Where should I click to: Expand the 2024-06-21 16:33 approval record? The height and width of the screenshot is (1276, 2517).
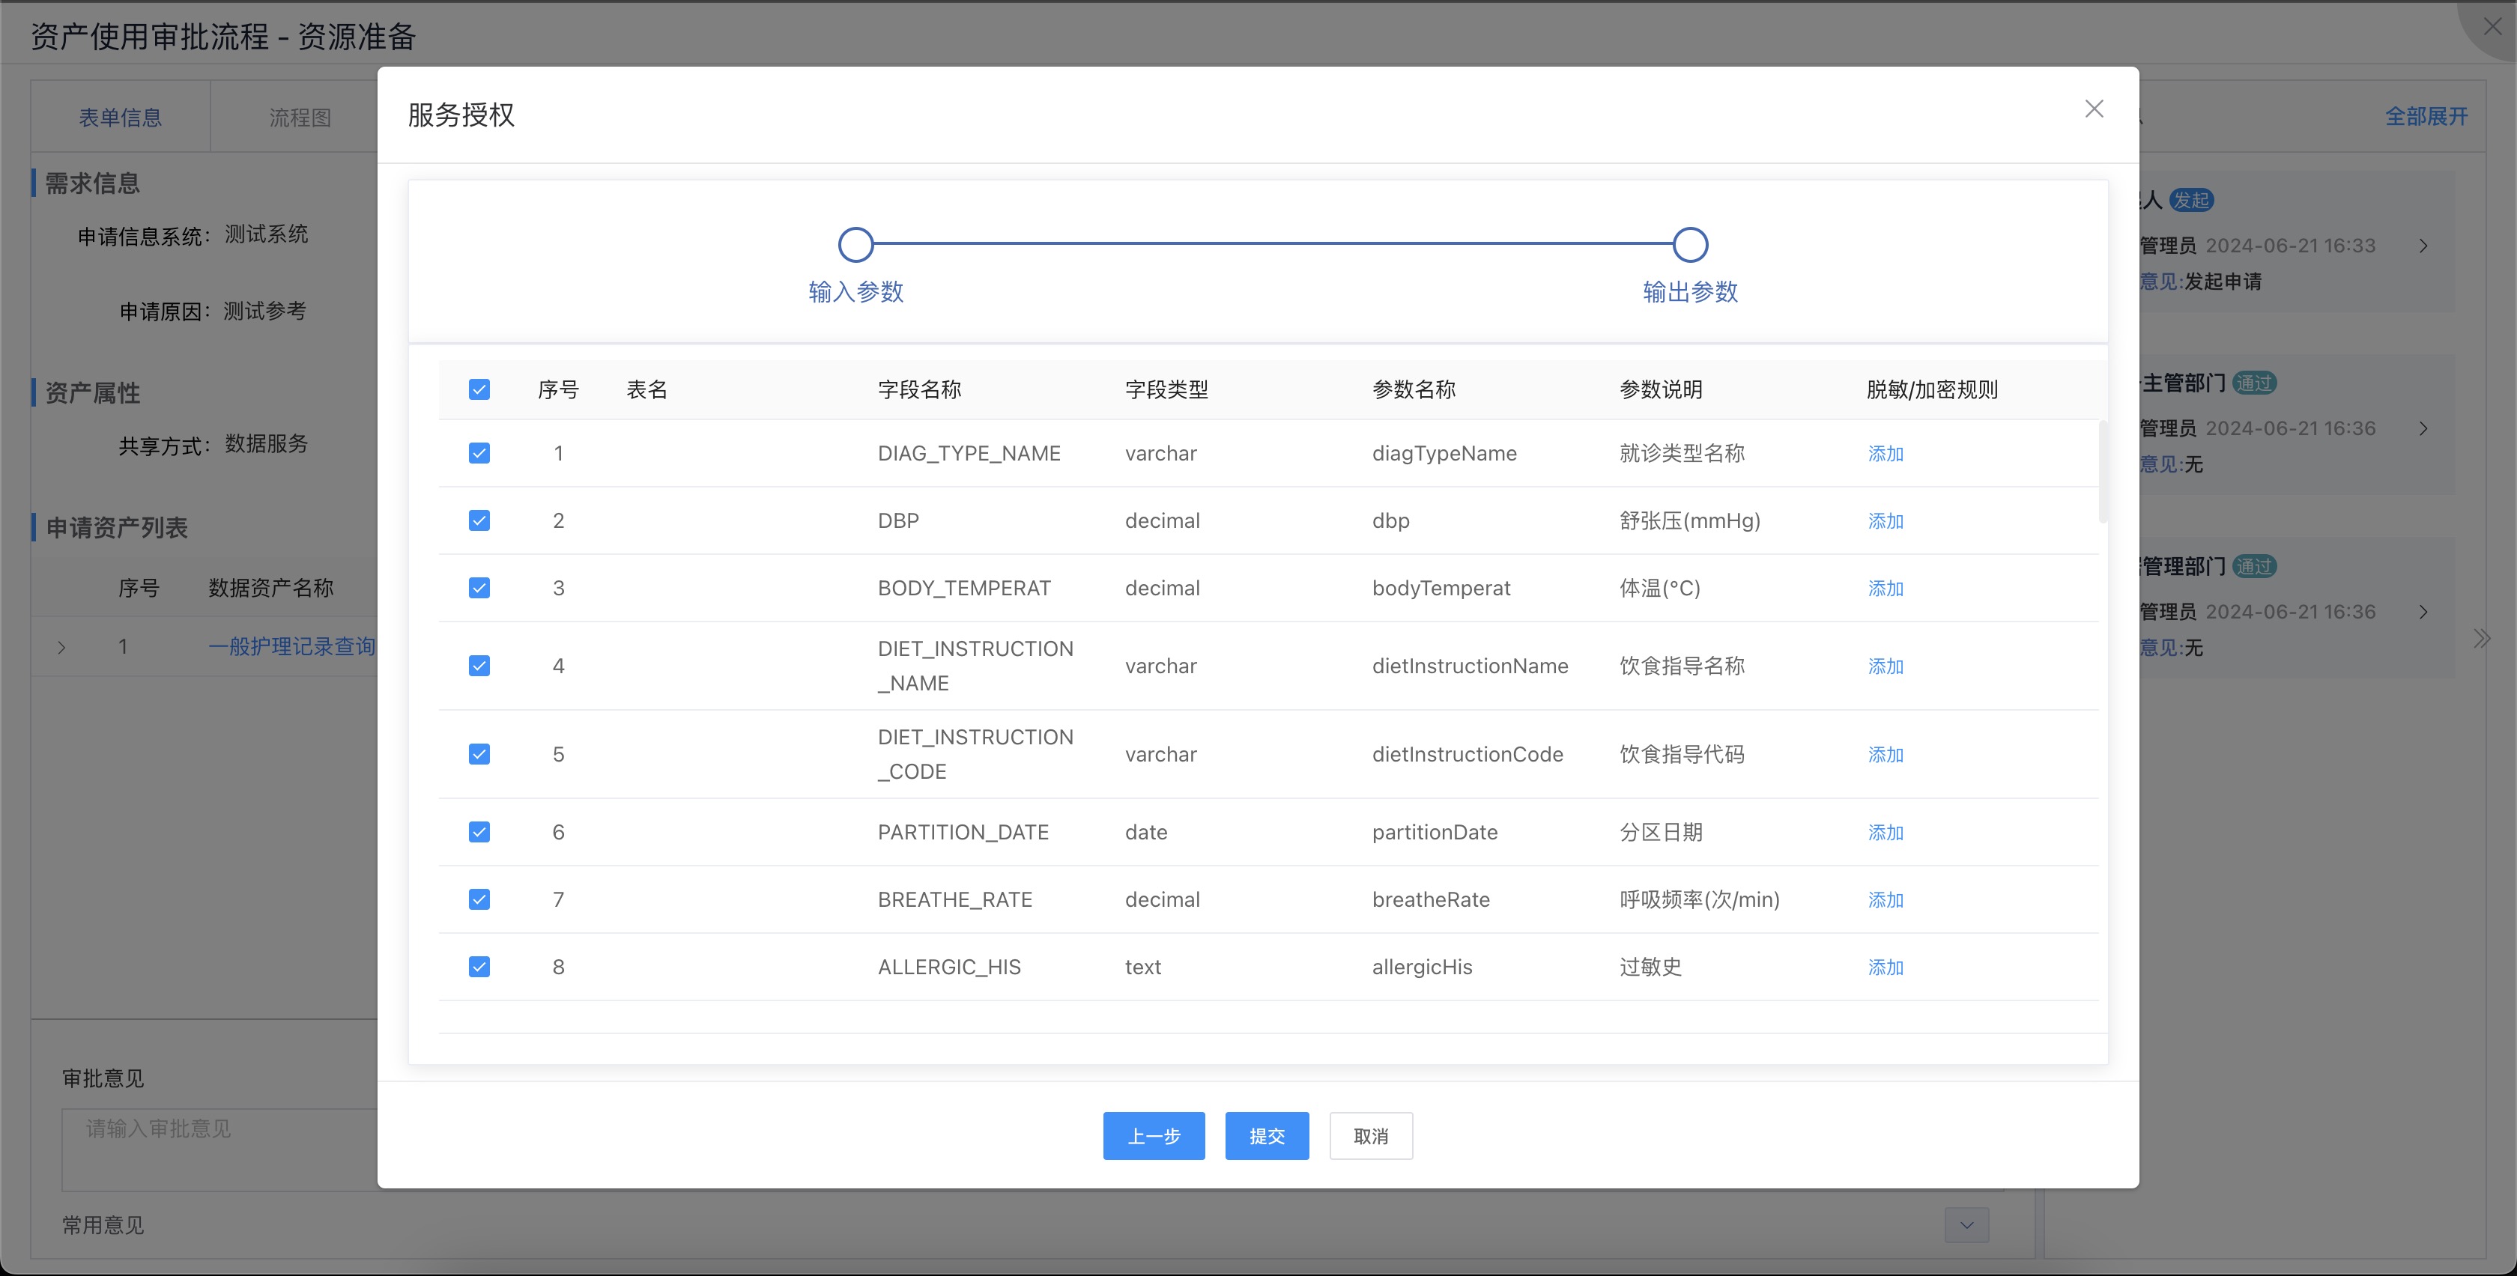tap(2423, 246)
